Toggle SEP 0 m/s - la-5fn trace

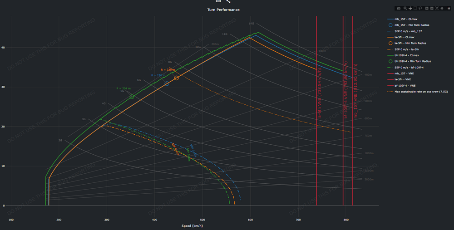(x=407, y=49)
